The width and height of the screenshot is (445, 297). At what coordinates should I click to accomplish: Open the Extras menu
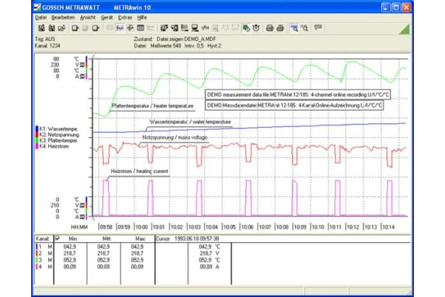point(125,18)
